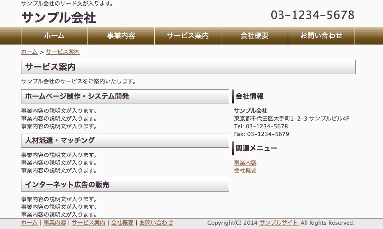Click the サンプル会社 site title in the header
Screen dimensions: 383x229
[59, 18]
